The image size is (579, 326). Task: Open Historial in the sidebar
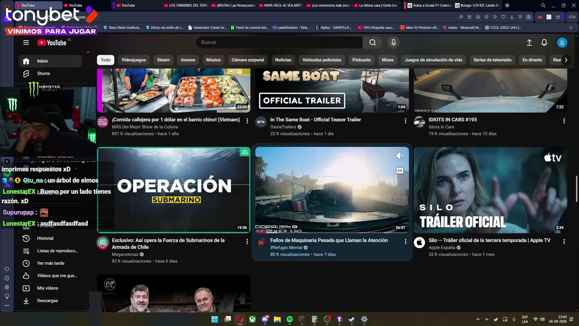[x=51, y=238]
